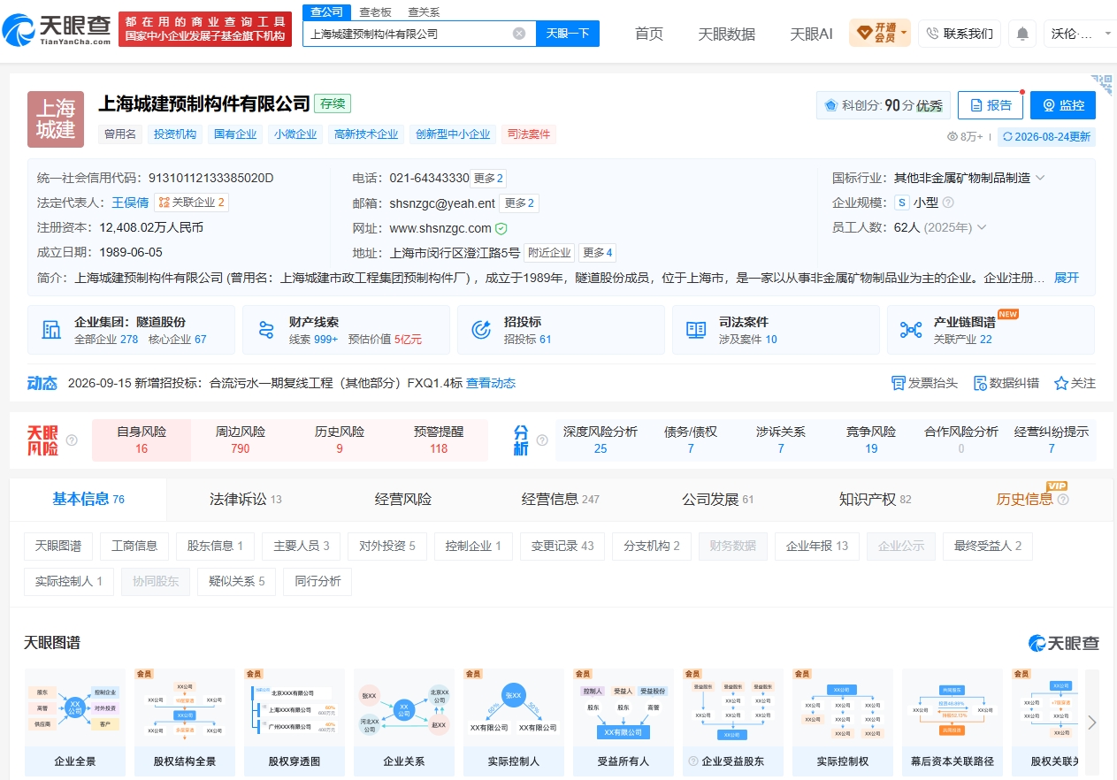Open 竞争风险 19 analysis

pyautogui.click(x=871, y=440)
